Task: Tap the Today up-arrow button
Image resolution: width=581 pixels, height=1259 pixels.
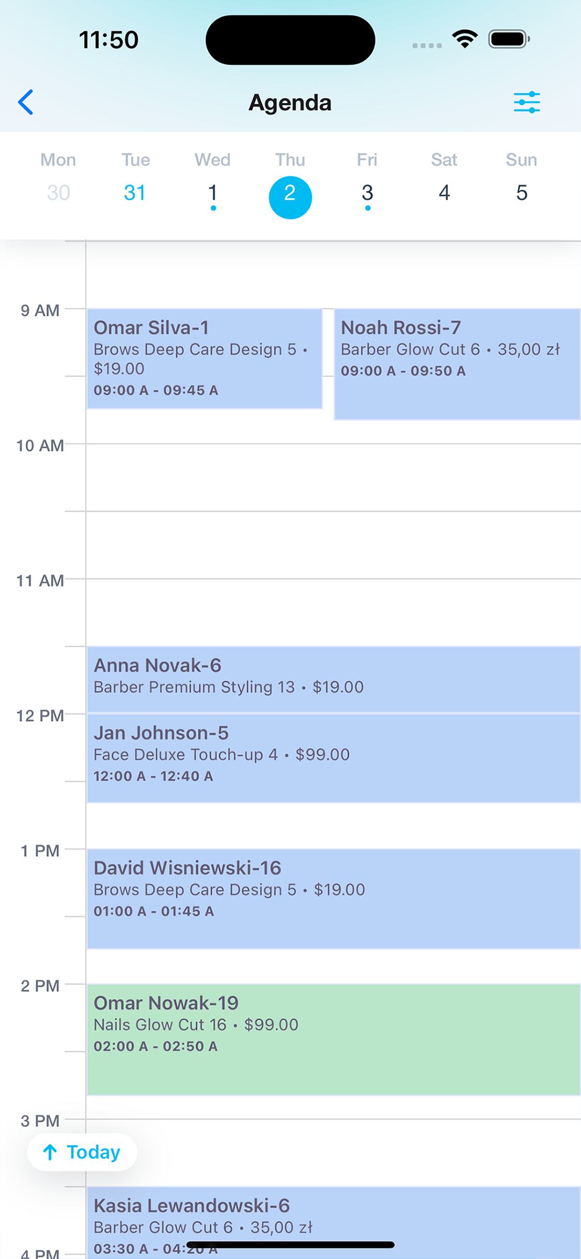Action: coord(82,1152)
